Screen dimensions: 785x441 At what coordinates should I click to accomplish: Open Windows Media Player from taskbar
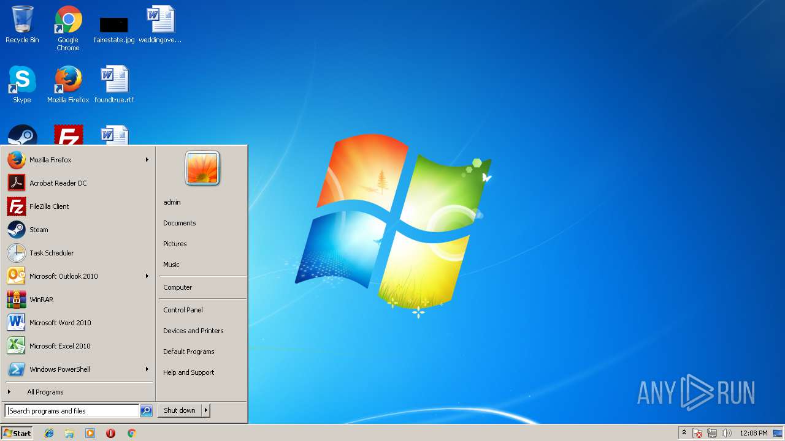tap(90, 433)
